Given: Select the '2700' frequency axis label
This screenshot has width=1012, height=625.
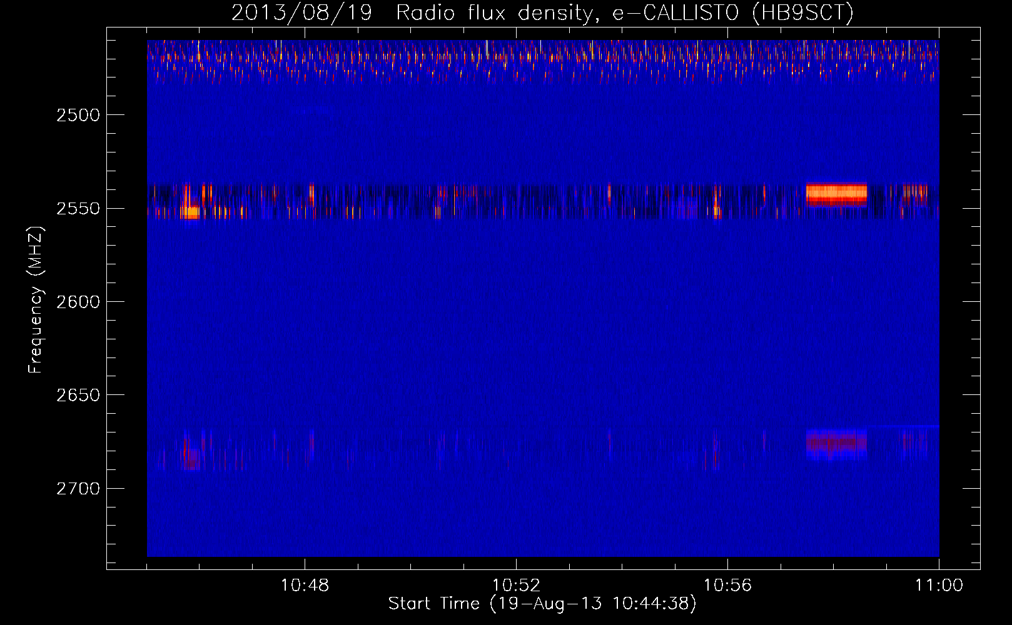Looking at the screenshot, I should point(78,488).
